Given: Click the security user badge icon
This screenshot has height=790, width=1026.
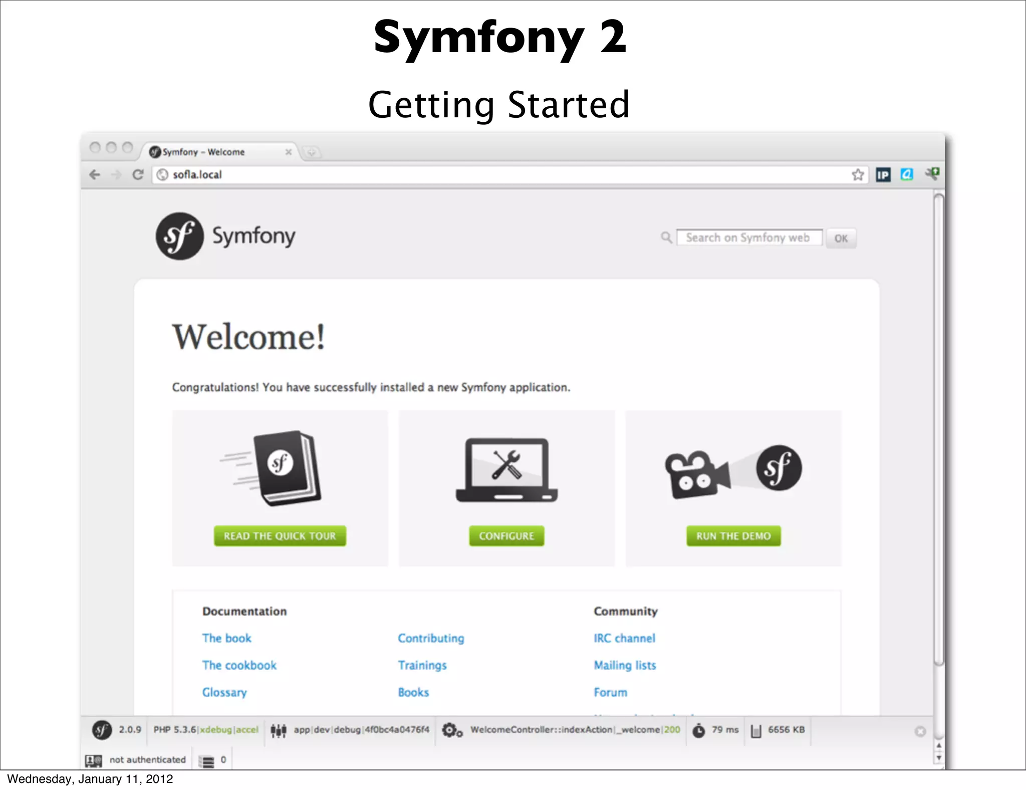Looking at the screenshot, I should (x=94, y=760).
